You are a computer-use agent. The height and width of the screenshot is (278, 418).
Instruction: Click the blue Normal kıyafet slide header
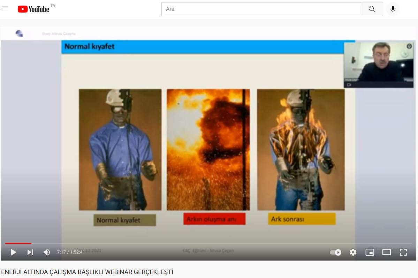click(203, 47)
